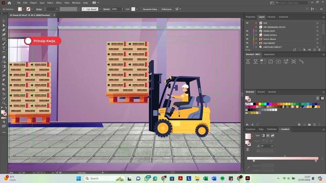This screenshot has height=183, width=326.
Task: Open the Effect menu
Action: pos(59,3)
